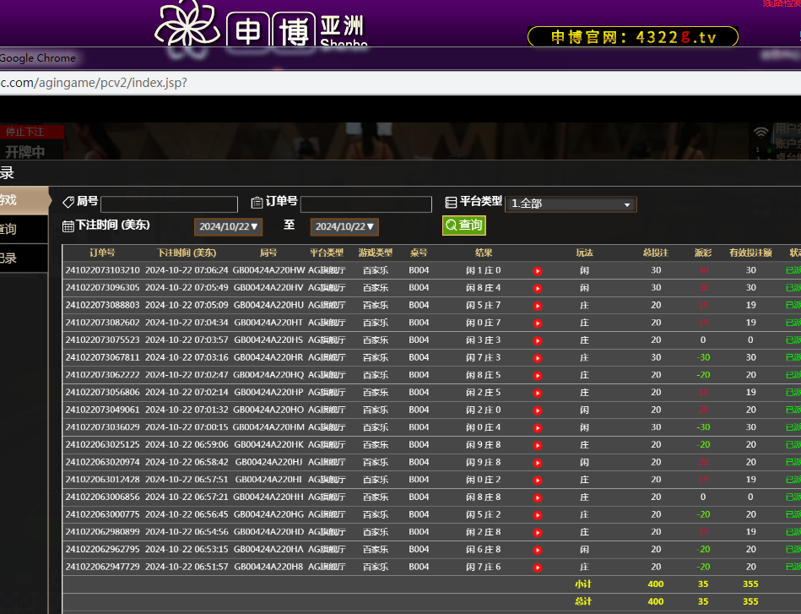Play replay video for order 241022063006856
Image resolution: width=801 pixels, height=614 pixels.
(538, 497)
